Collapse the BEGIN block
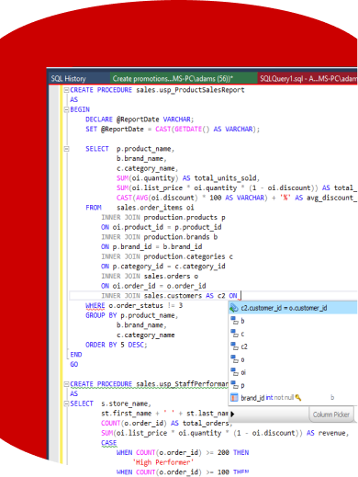 [66, 109]
